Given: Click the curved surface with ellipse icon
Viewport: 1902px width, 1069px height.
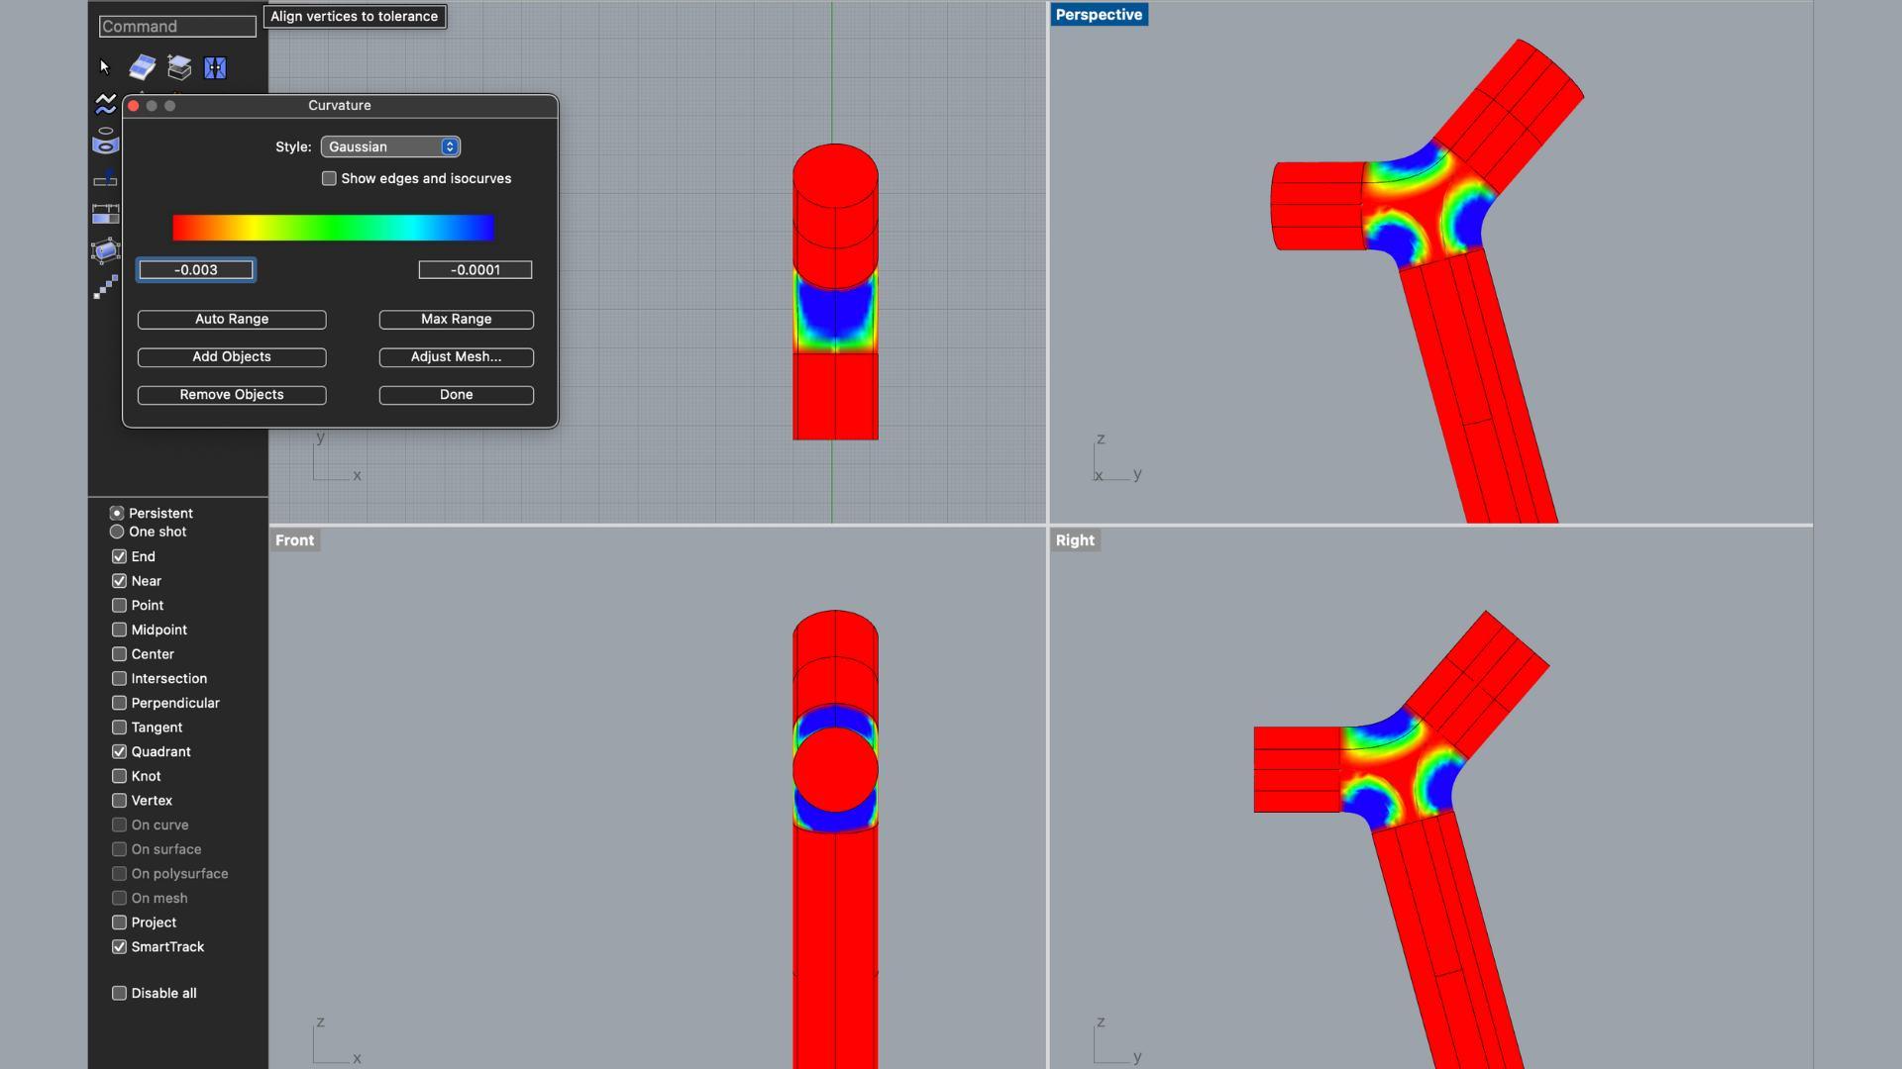Looking at the screenshot, I should coord(105,142).
